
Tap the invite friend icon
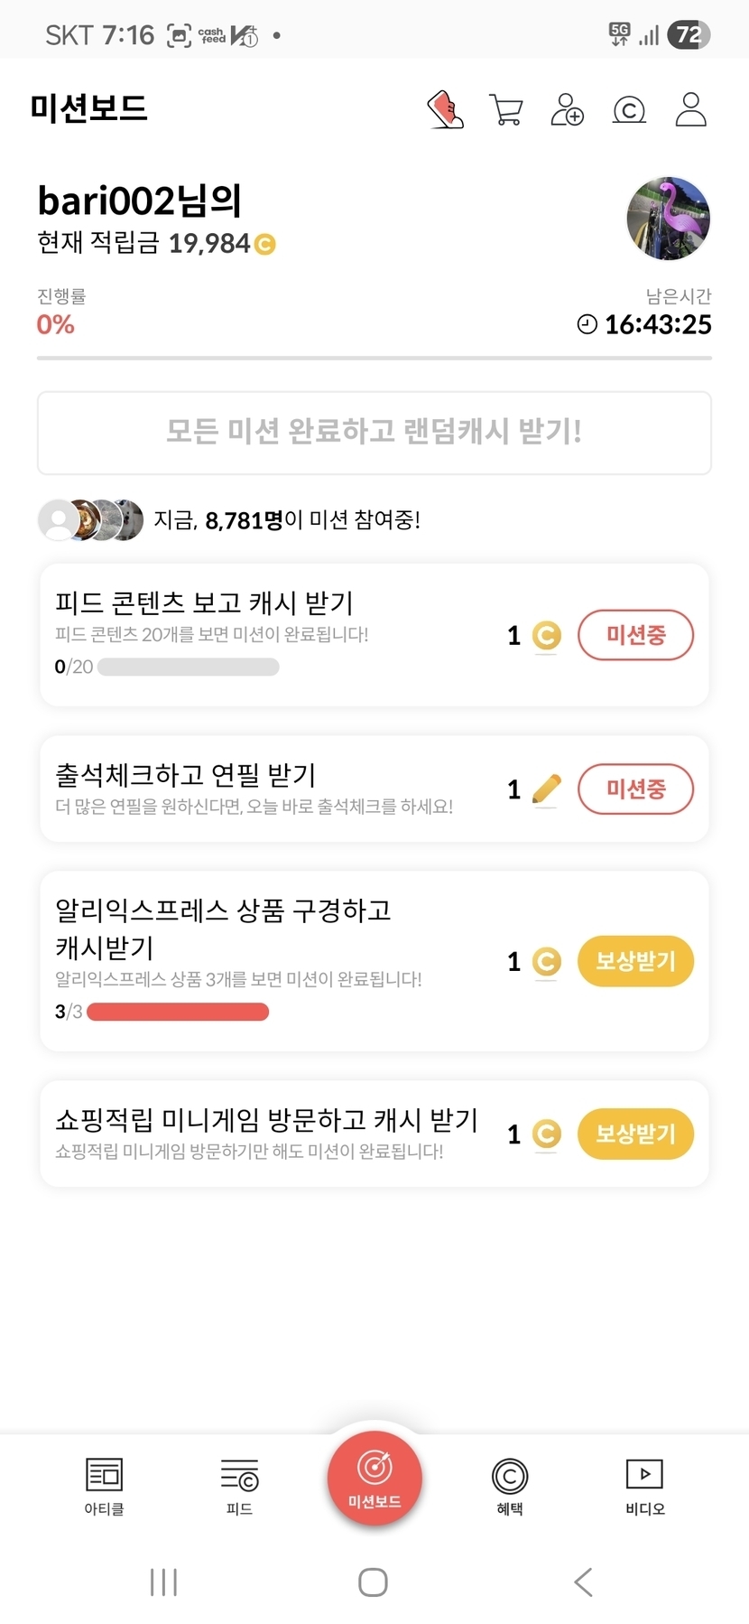[567, 110]
